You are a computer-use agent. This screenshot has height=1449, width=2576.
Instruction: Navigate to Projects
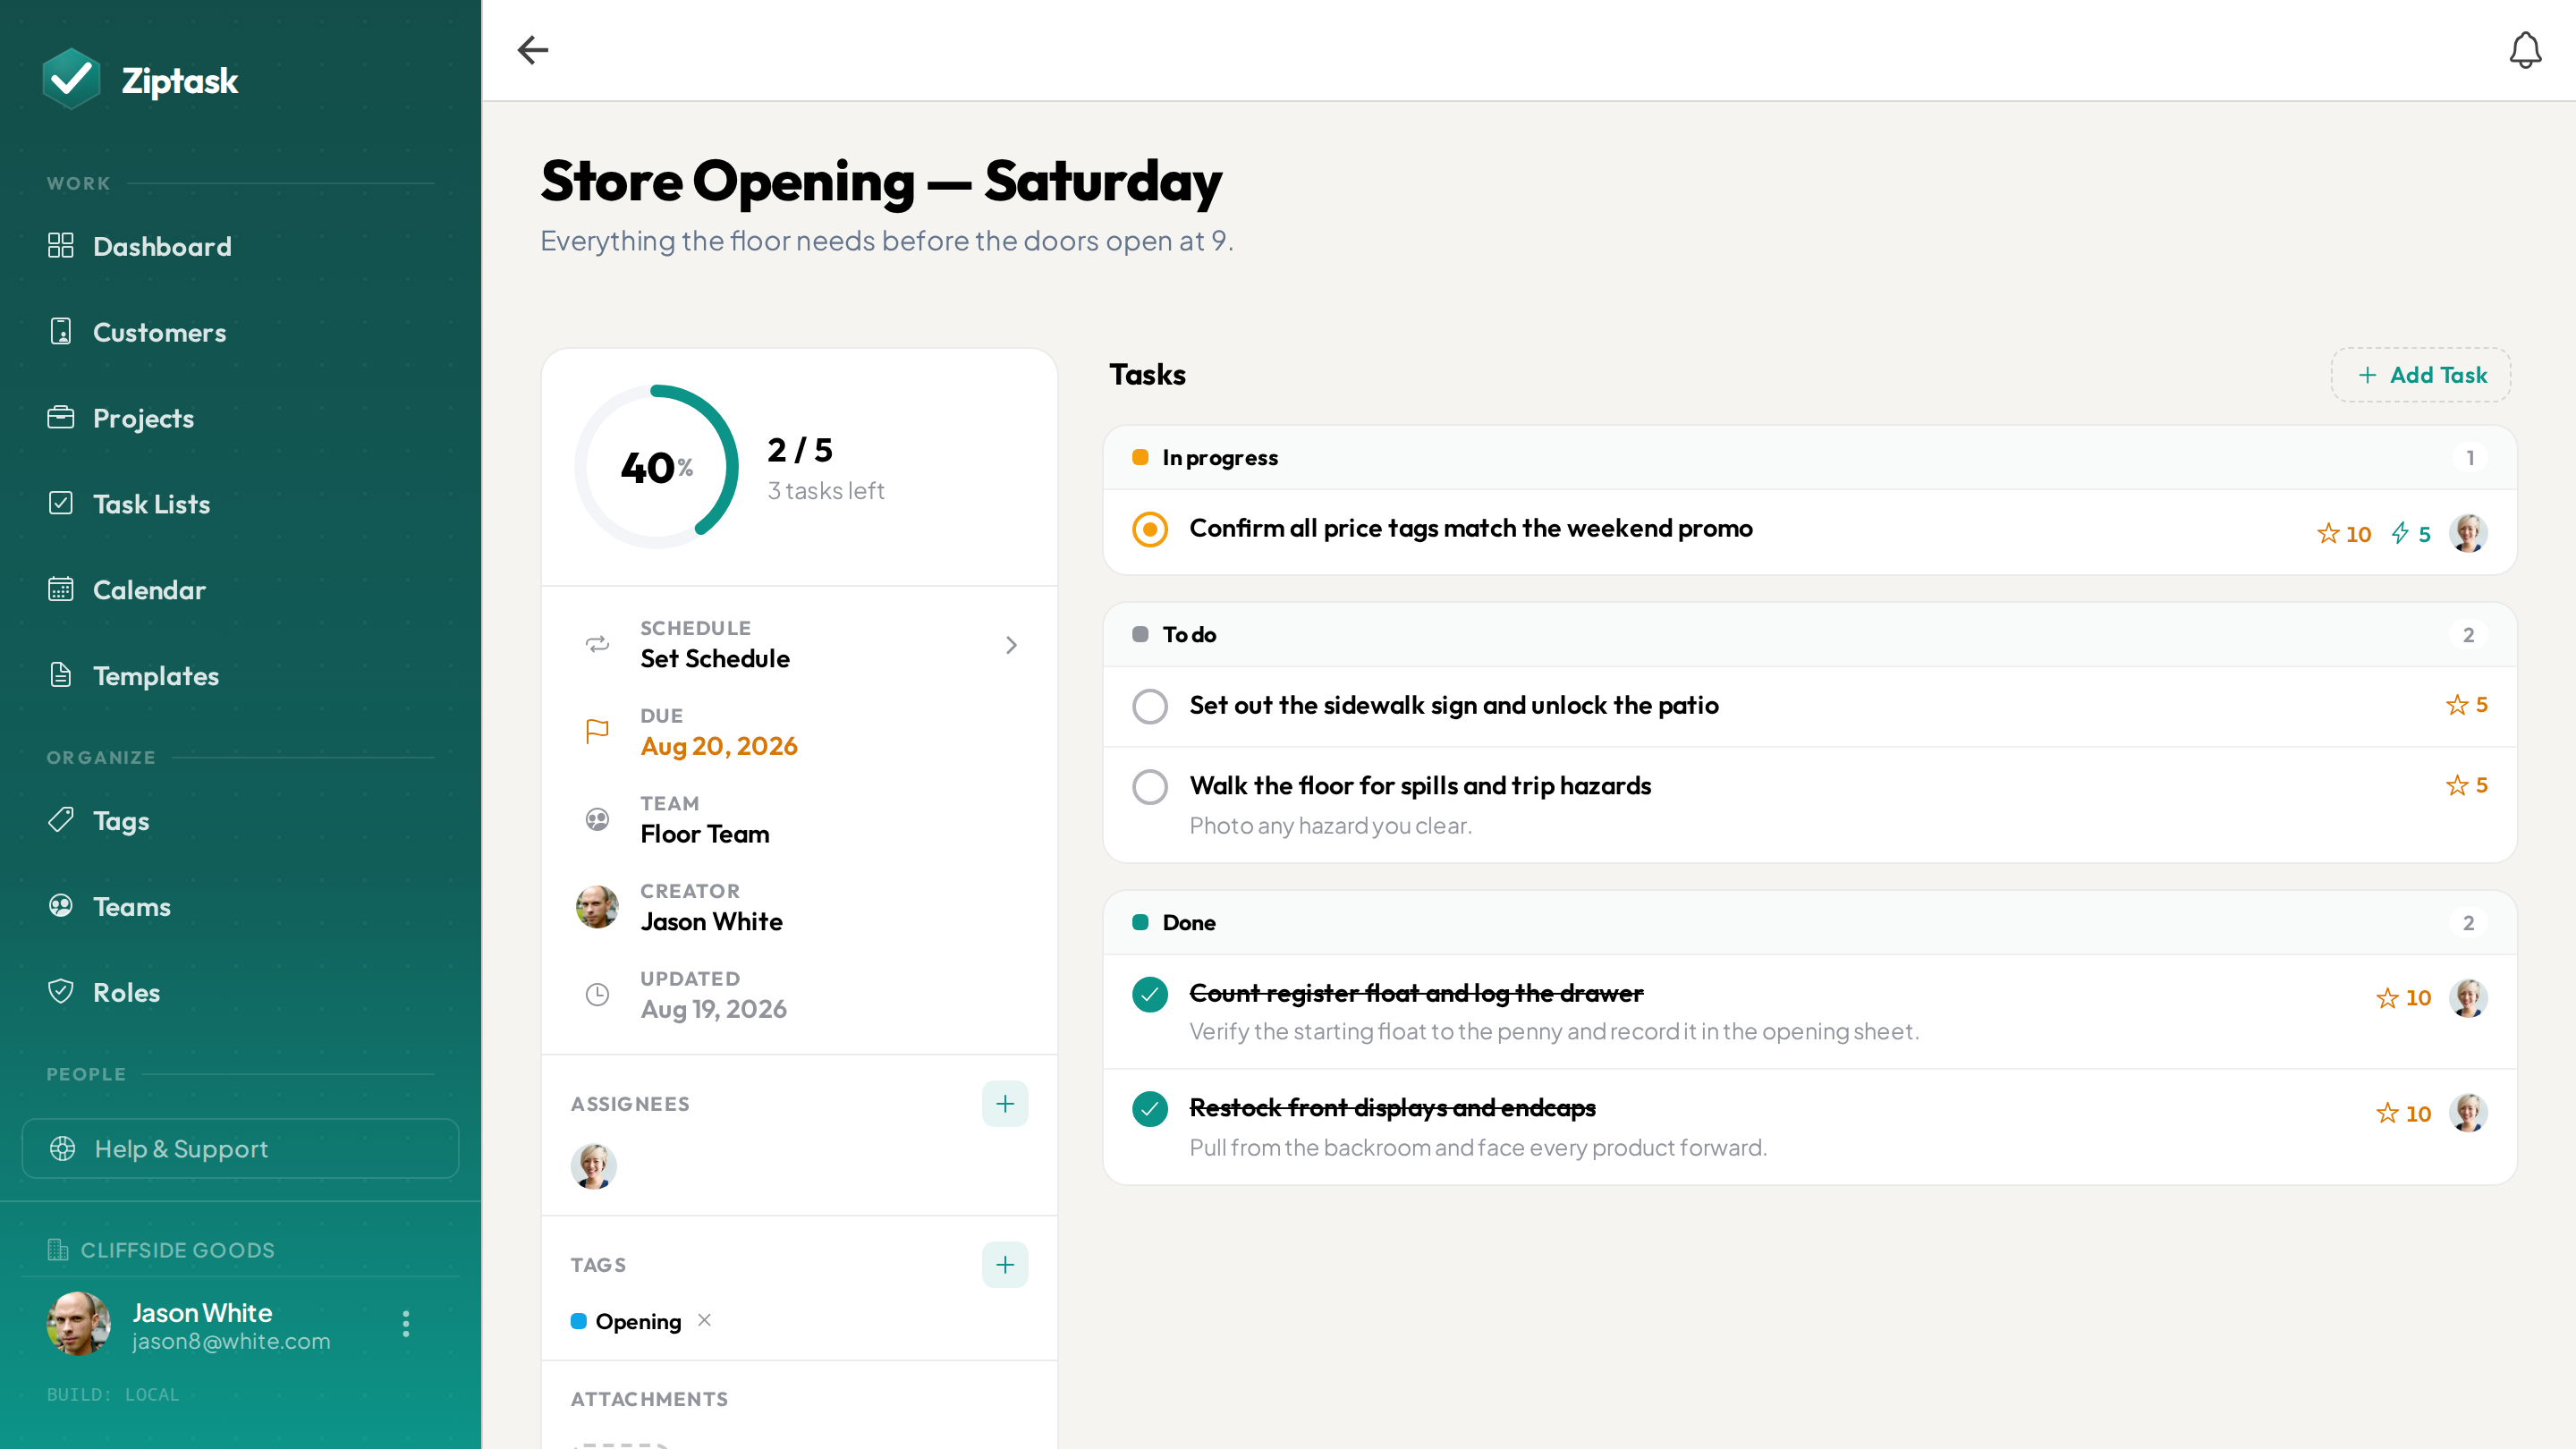(143, 418)
